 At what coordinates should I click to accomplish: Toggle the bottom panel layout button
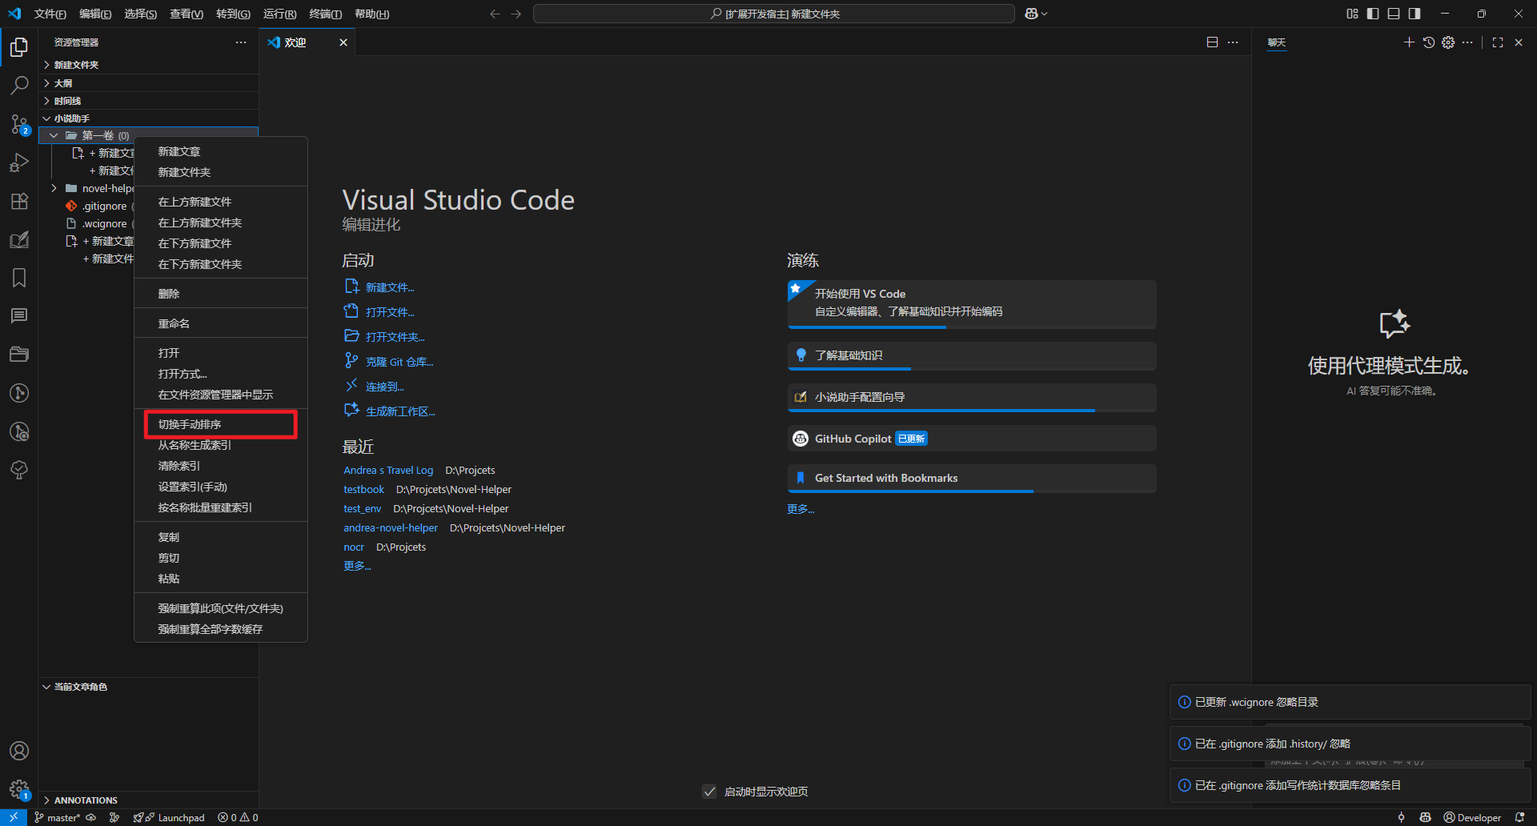point(1394,14)
